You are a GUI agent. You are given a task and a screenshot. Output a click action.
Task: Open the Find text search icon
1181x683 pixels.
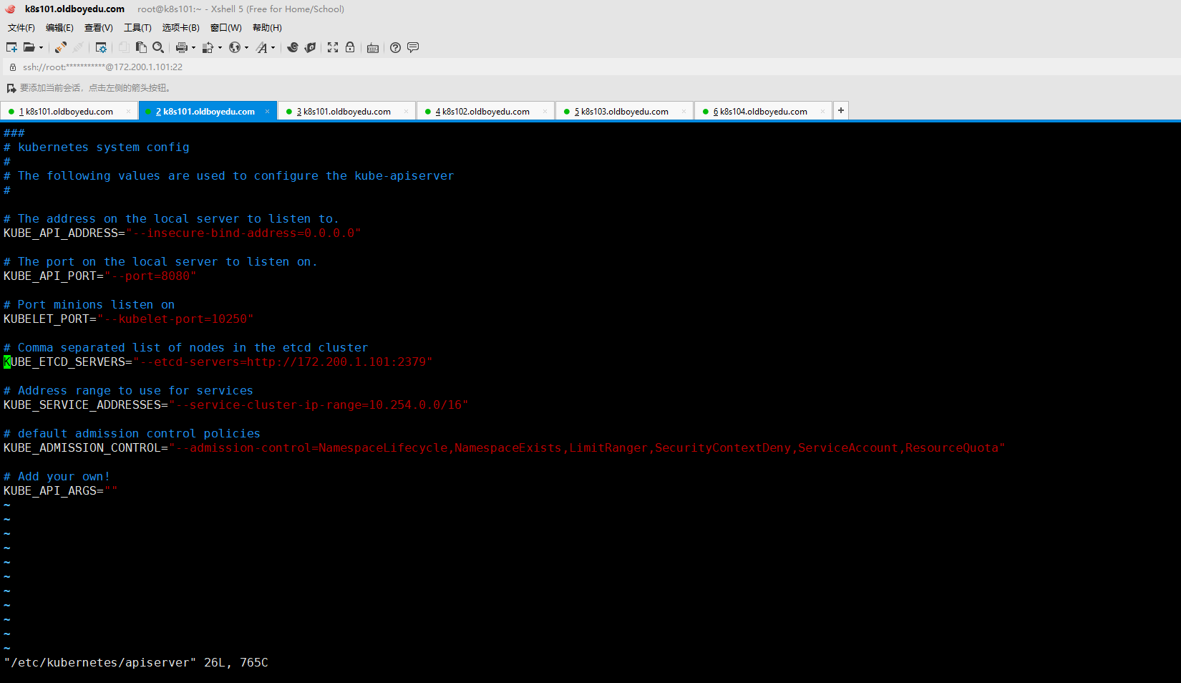click(x=158, y=47)
